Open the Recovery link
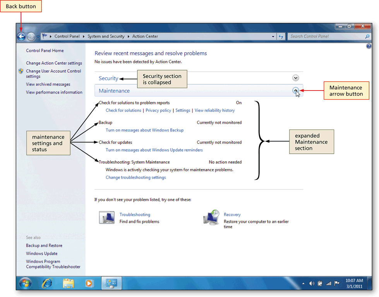Viewport: 379px width, 297px height. point(232,215)
